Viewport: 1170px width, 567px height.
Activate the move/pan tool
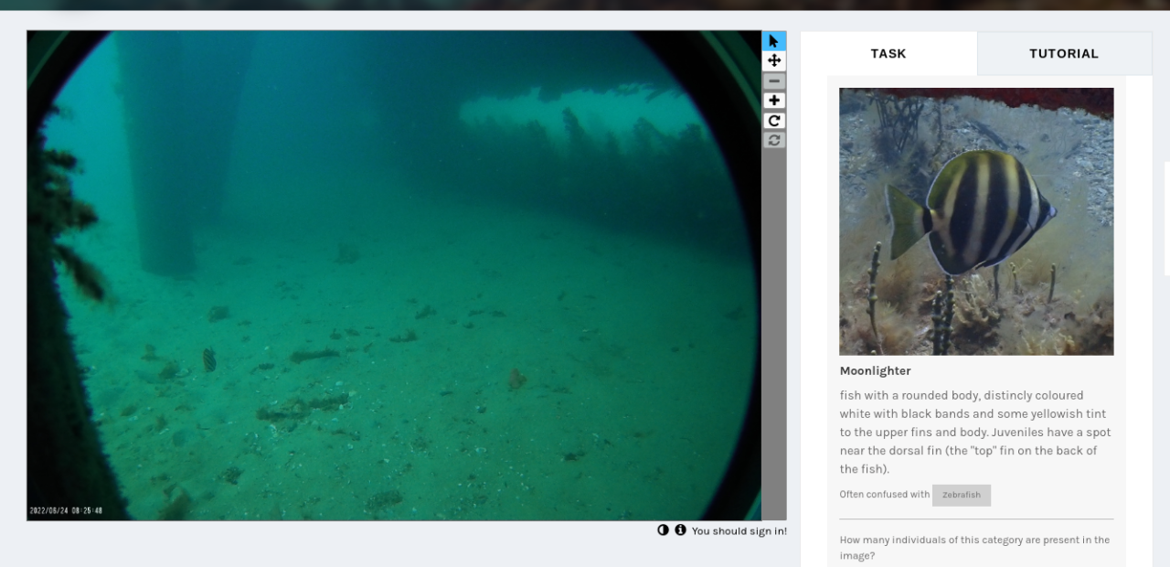[x=774, y=61]
